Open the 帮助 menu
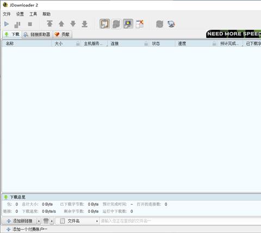 pos(46,14)
